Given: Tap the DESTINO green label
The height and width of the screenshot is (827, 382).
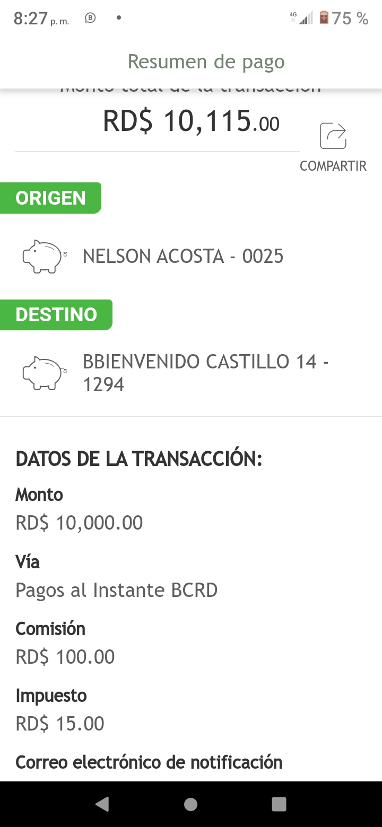Looking at the screenshot, I should click(56, 314).
